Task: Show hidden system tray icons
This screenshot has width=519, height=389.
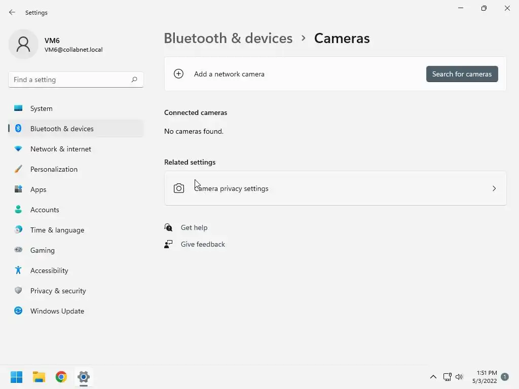Action: click(x=433, y=377)
